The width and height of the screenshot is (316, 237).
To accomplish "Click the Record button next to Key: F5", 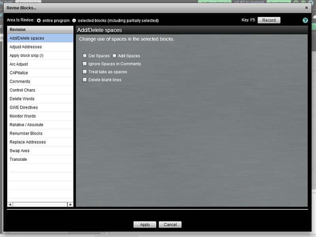I will pyautogui.click(x=269, y=20).
